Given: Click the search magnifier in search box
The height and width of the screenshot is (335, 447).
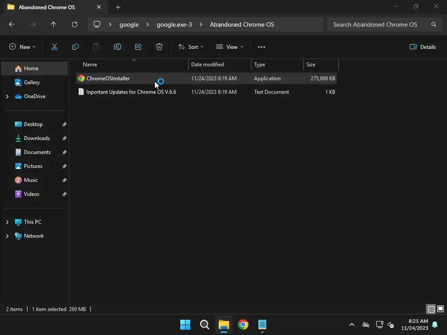Looking at the screenshot, I should click(x=433, y=24).
